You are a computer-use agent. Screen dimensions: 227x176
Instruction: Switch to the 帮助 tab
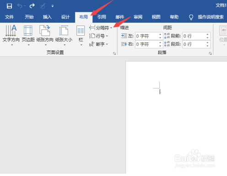(174, 17)
